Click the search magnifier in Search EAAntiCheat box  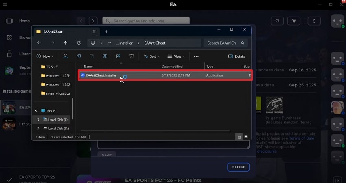[x=243, y=43]
